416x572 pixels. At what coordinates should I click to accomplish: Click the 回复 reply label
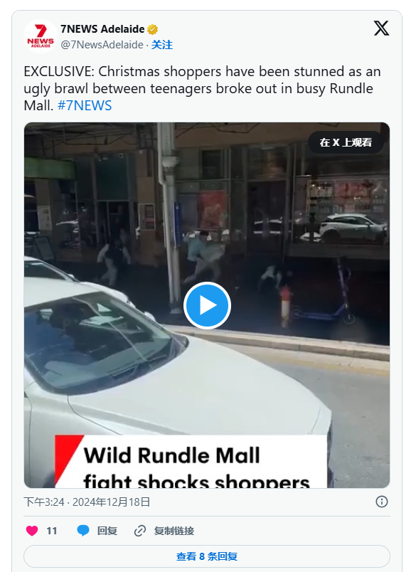point(107,531)
